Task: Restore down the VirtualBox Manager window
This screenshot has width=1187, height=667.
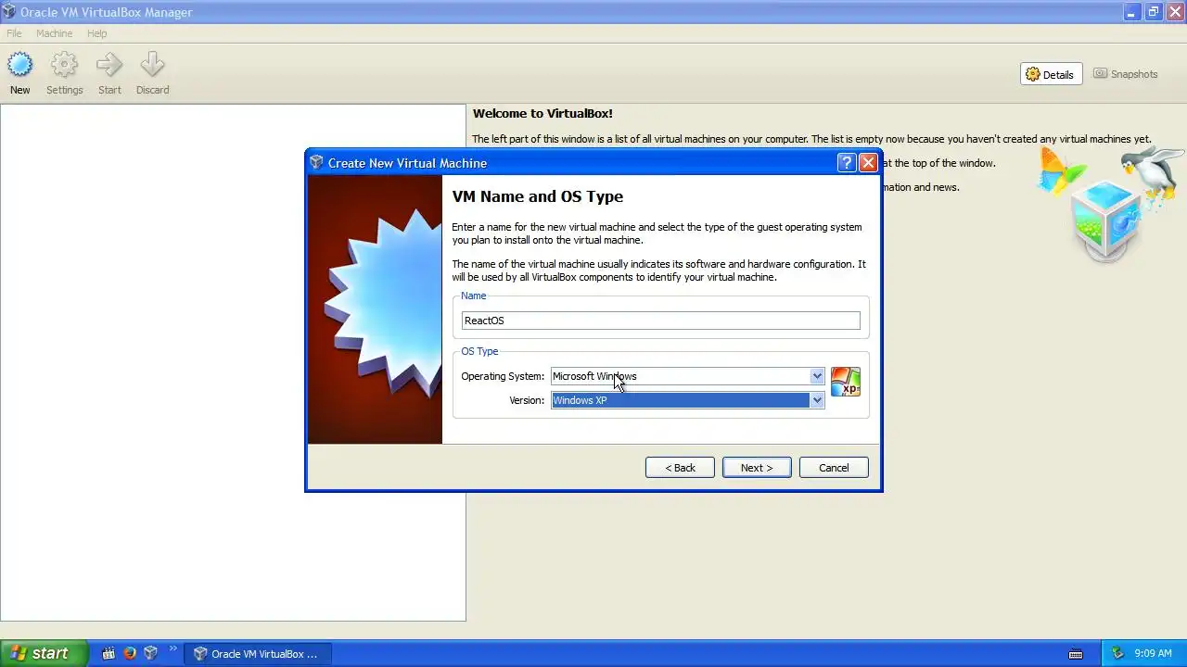Action: (x=1153, y=12)
